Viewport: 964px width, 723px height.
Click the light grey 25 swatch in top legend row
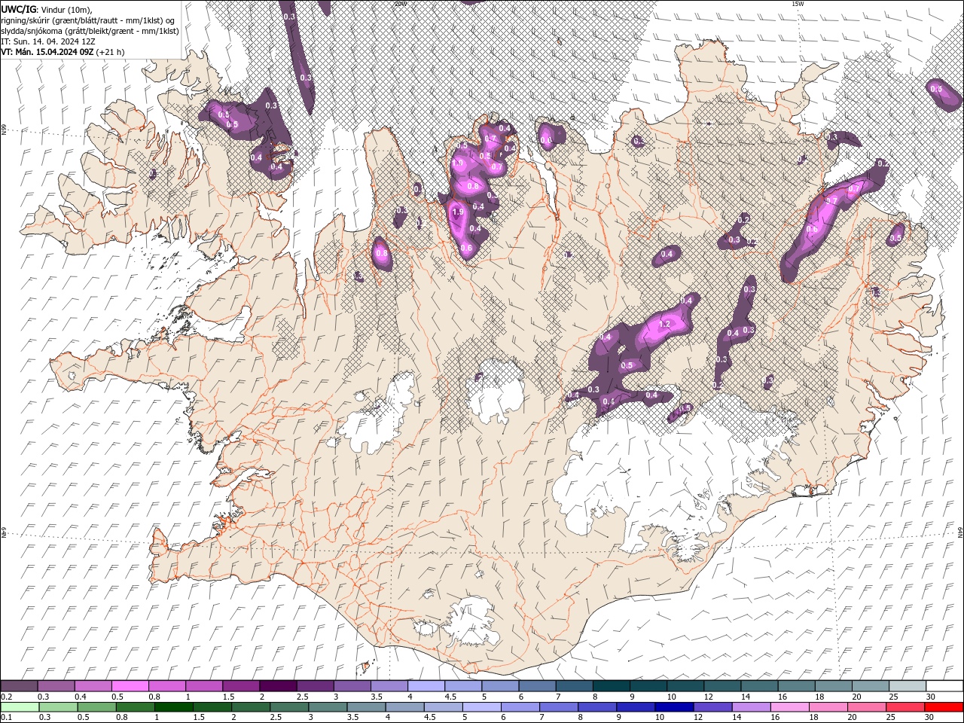point(908,686)
